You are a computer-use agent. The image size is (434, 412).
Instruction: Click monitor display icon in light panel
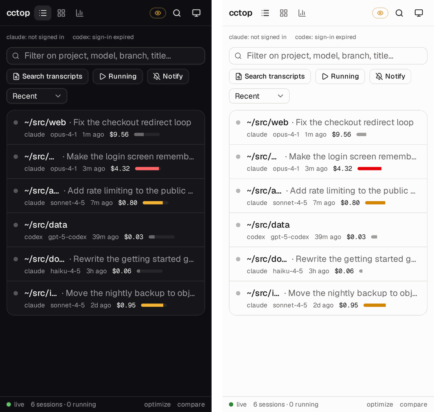[419, 13]
